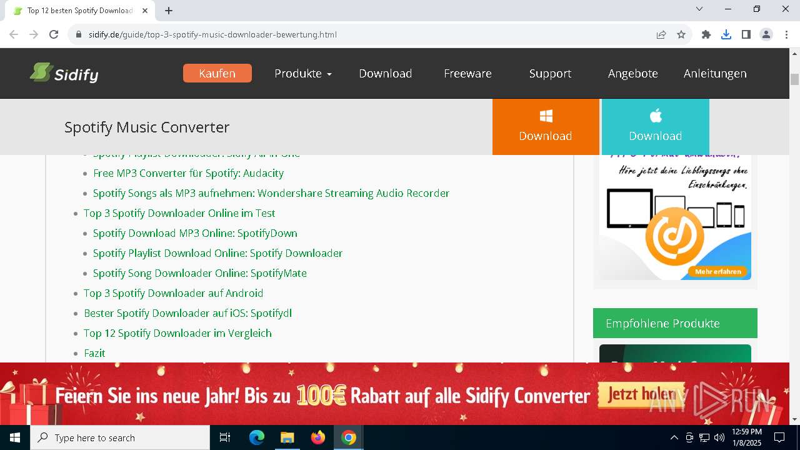This screenshot has height=450, width=800.
Task: Open Chrome three-dot menu
Action: 786,34
